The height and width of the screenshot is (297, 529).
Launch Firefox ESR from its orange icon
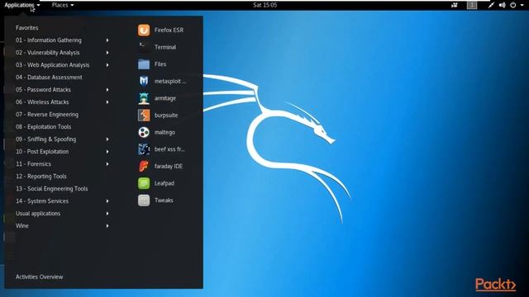pyautogui.click(x=144, y=30)
